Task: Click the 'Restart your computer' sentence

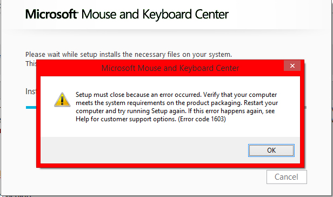Action: click(177, 107)
